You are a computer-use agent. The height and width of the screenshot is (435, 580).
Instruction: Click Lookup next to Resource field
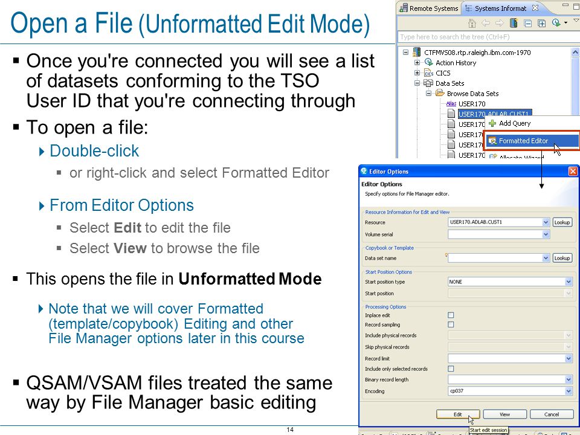(562, 222)
